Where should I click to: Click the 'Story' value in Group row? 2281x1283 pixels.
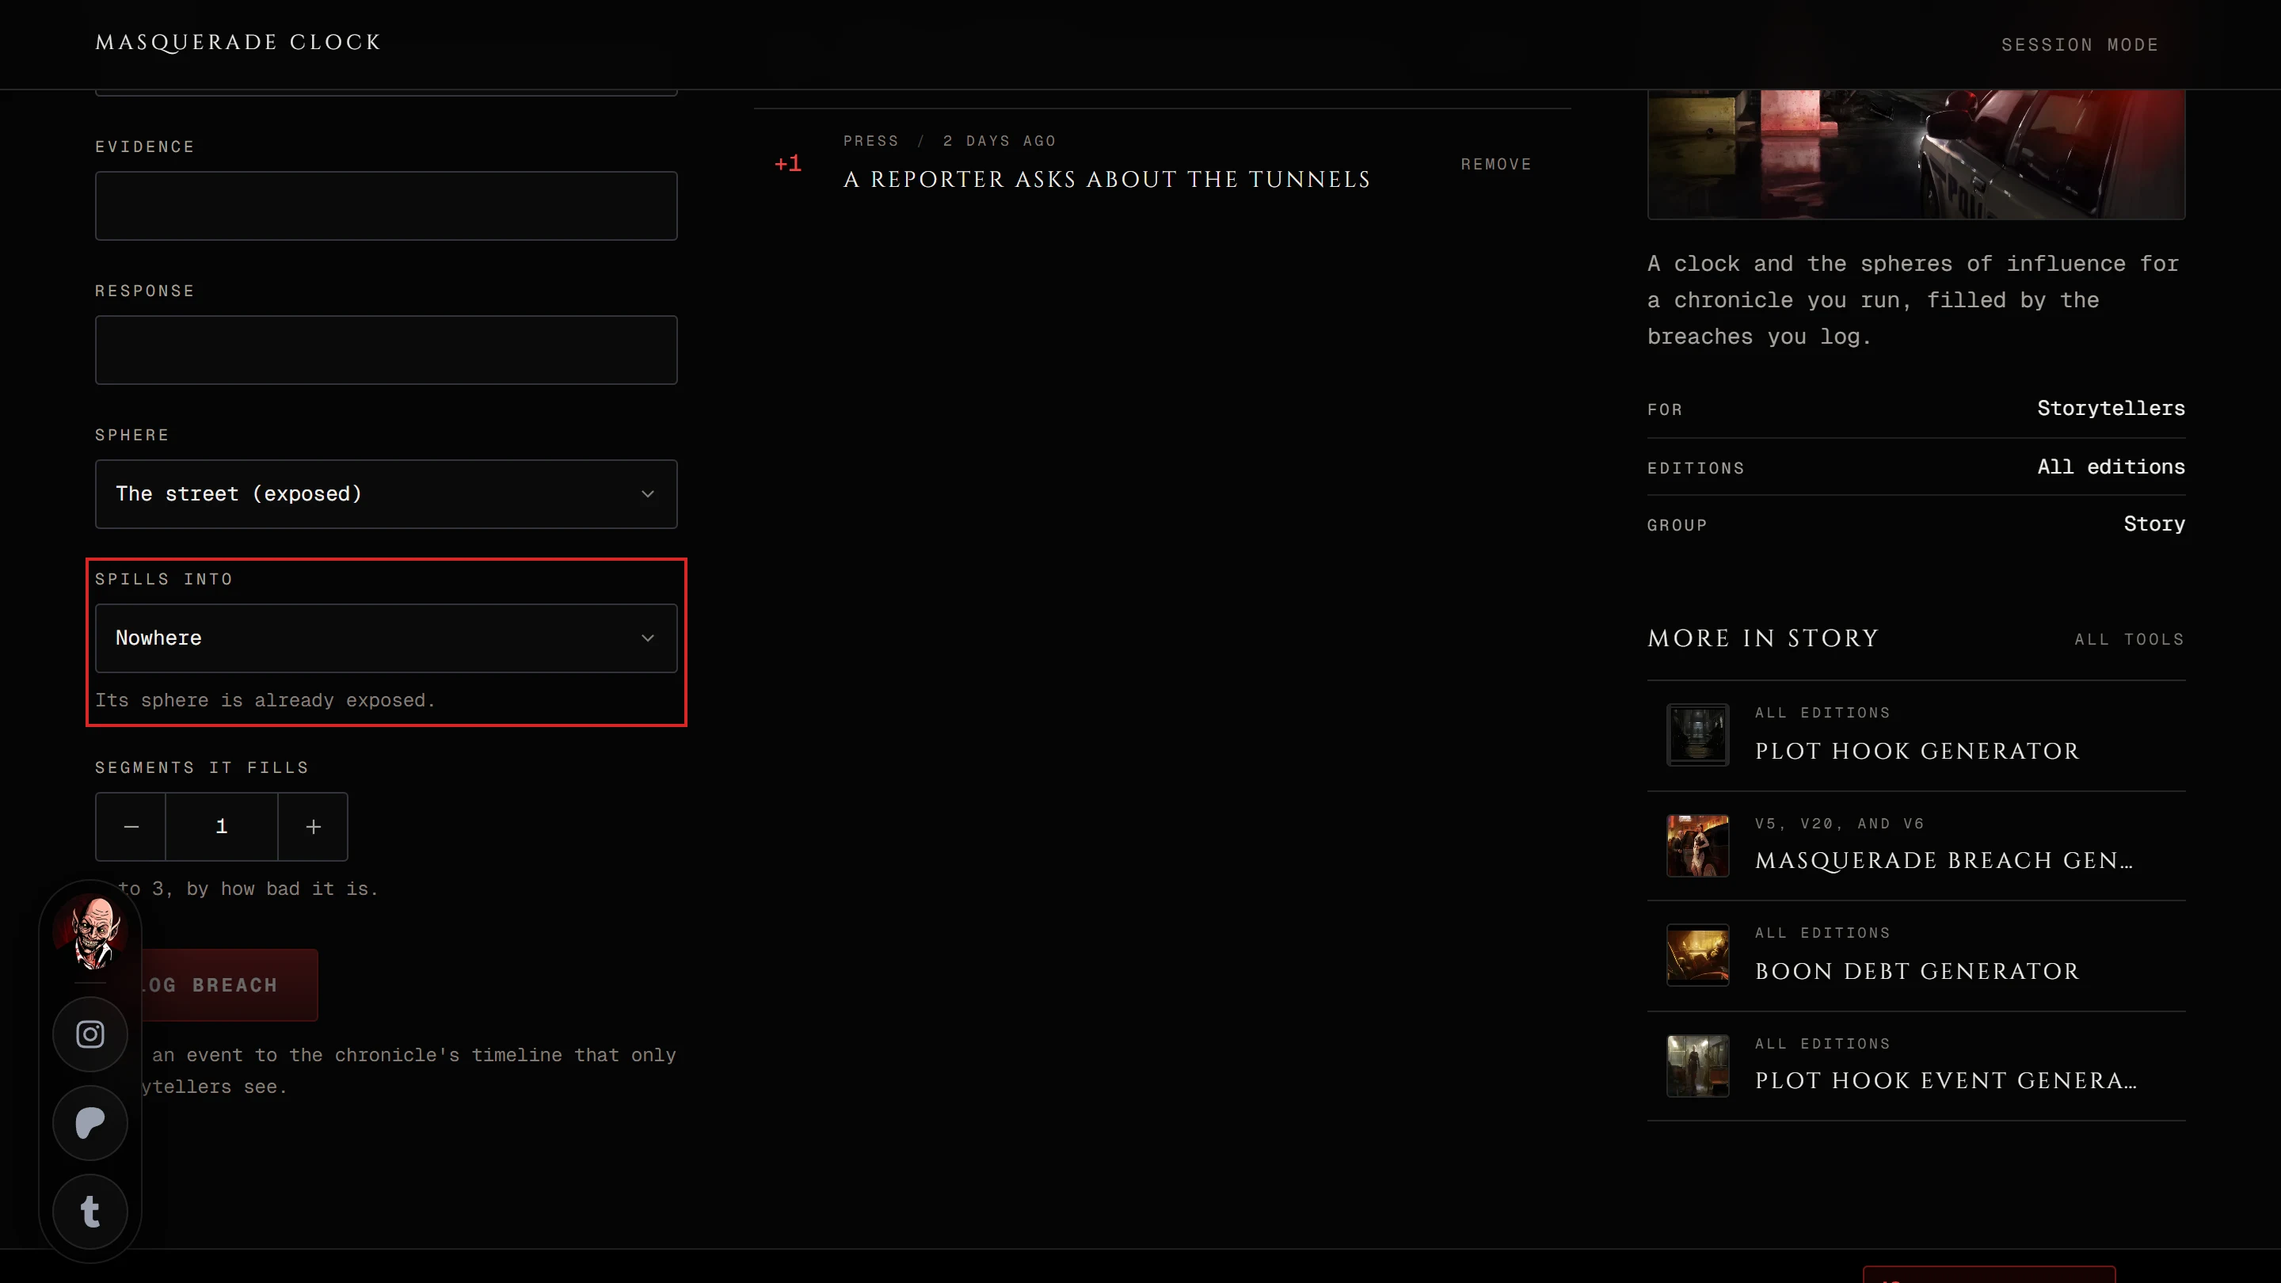click(x=2153, y=524)
